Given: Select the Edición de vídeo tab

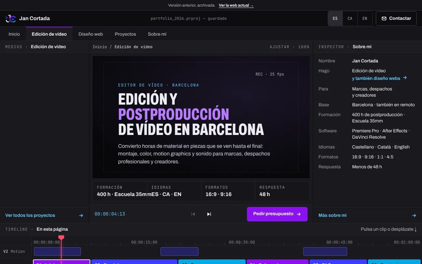Looking at the screenshot, I should 49,34.
